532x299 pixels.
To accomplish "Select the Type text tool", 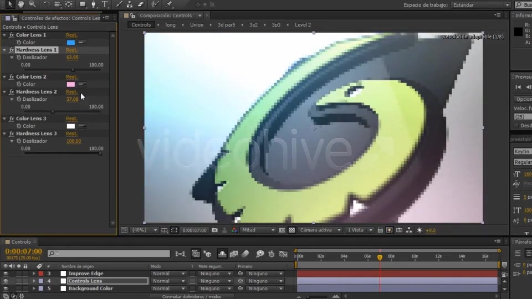I will coord(105,4).
